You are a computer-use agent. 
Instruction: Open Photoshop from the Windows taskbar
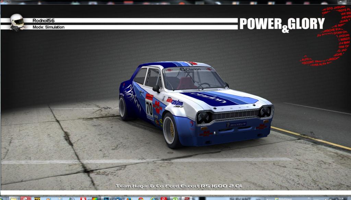pos(106,198)
